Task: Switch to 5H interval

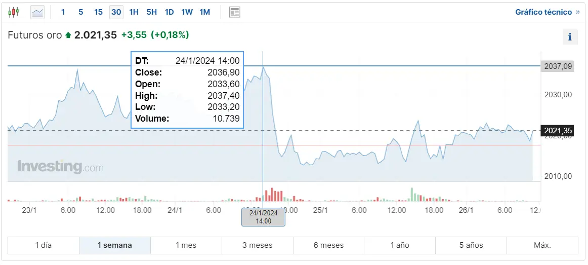Action: point(152,12)
